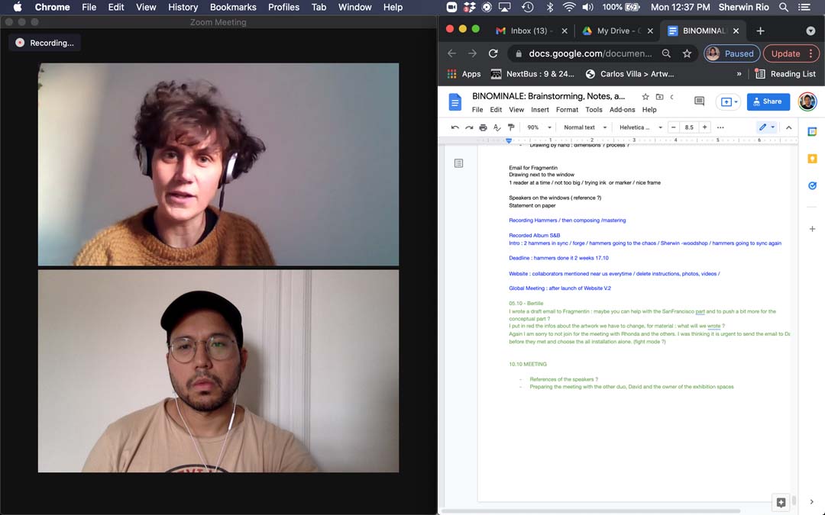Bookmark this page with the star in address bar

click(x=687, y=53)
